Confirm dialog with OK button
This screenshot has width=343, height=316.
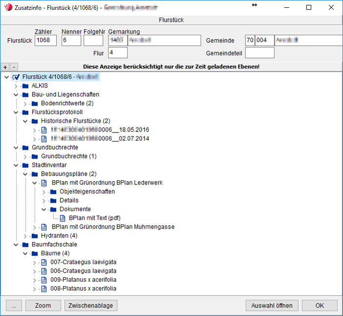(x=320, y=306)
